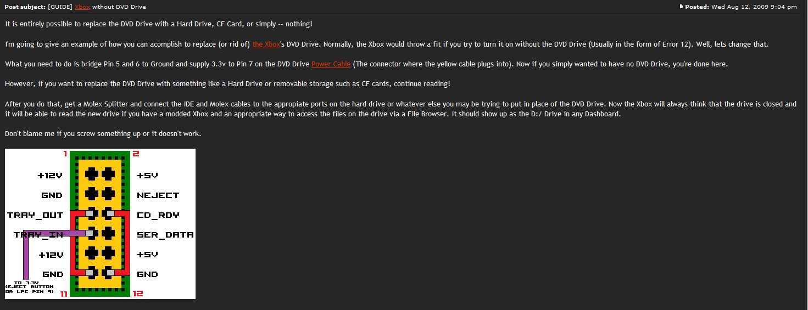Click the top-left +12V label in diagram

coord(50,176)
